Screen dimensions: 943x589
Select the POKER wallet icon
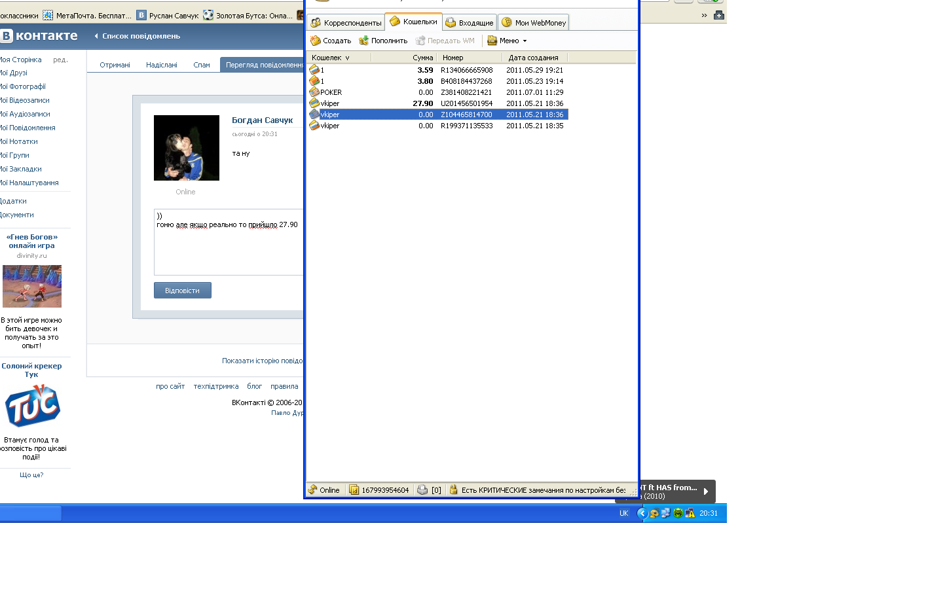click(x=314, y=92)
